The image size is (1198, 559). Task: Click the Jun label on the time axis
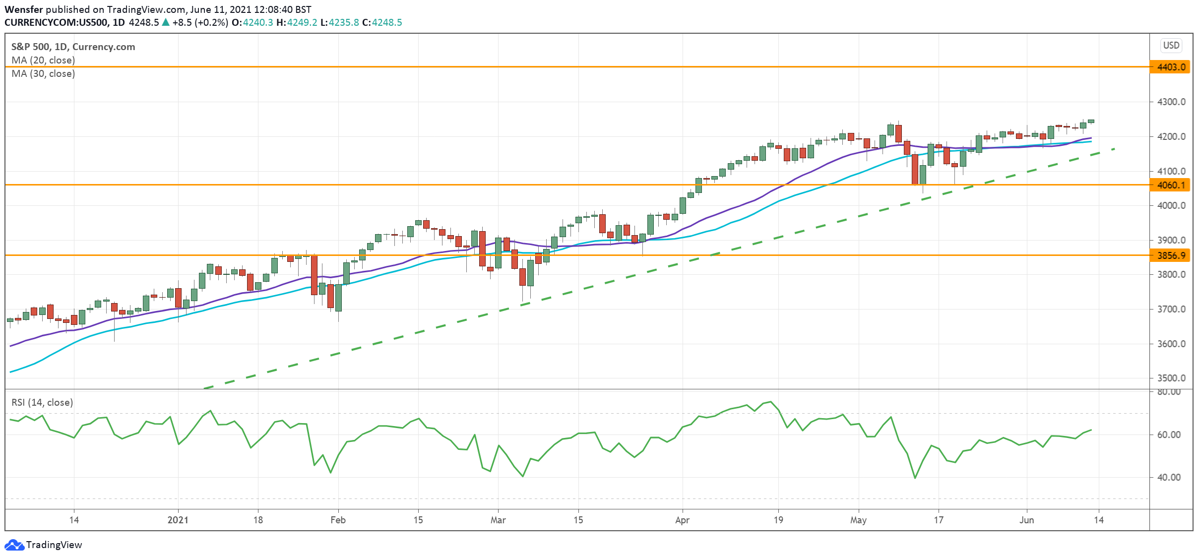point(1026,520)
